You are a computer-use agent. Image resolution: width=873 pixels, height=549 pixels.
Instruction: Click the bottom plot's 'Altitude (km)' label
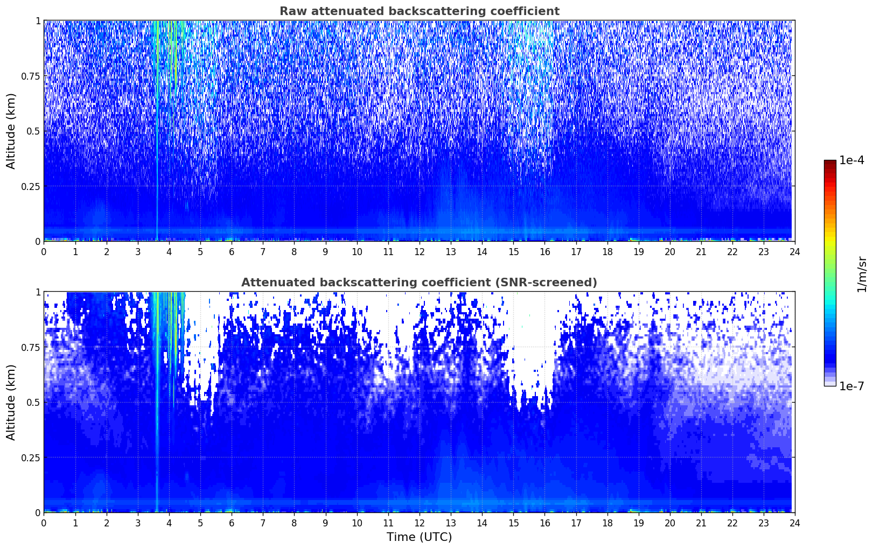(x=11, y=402)
